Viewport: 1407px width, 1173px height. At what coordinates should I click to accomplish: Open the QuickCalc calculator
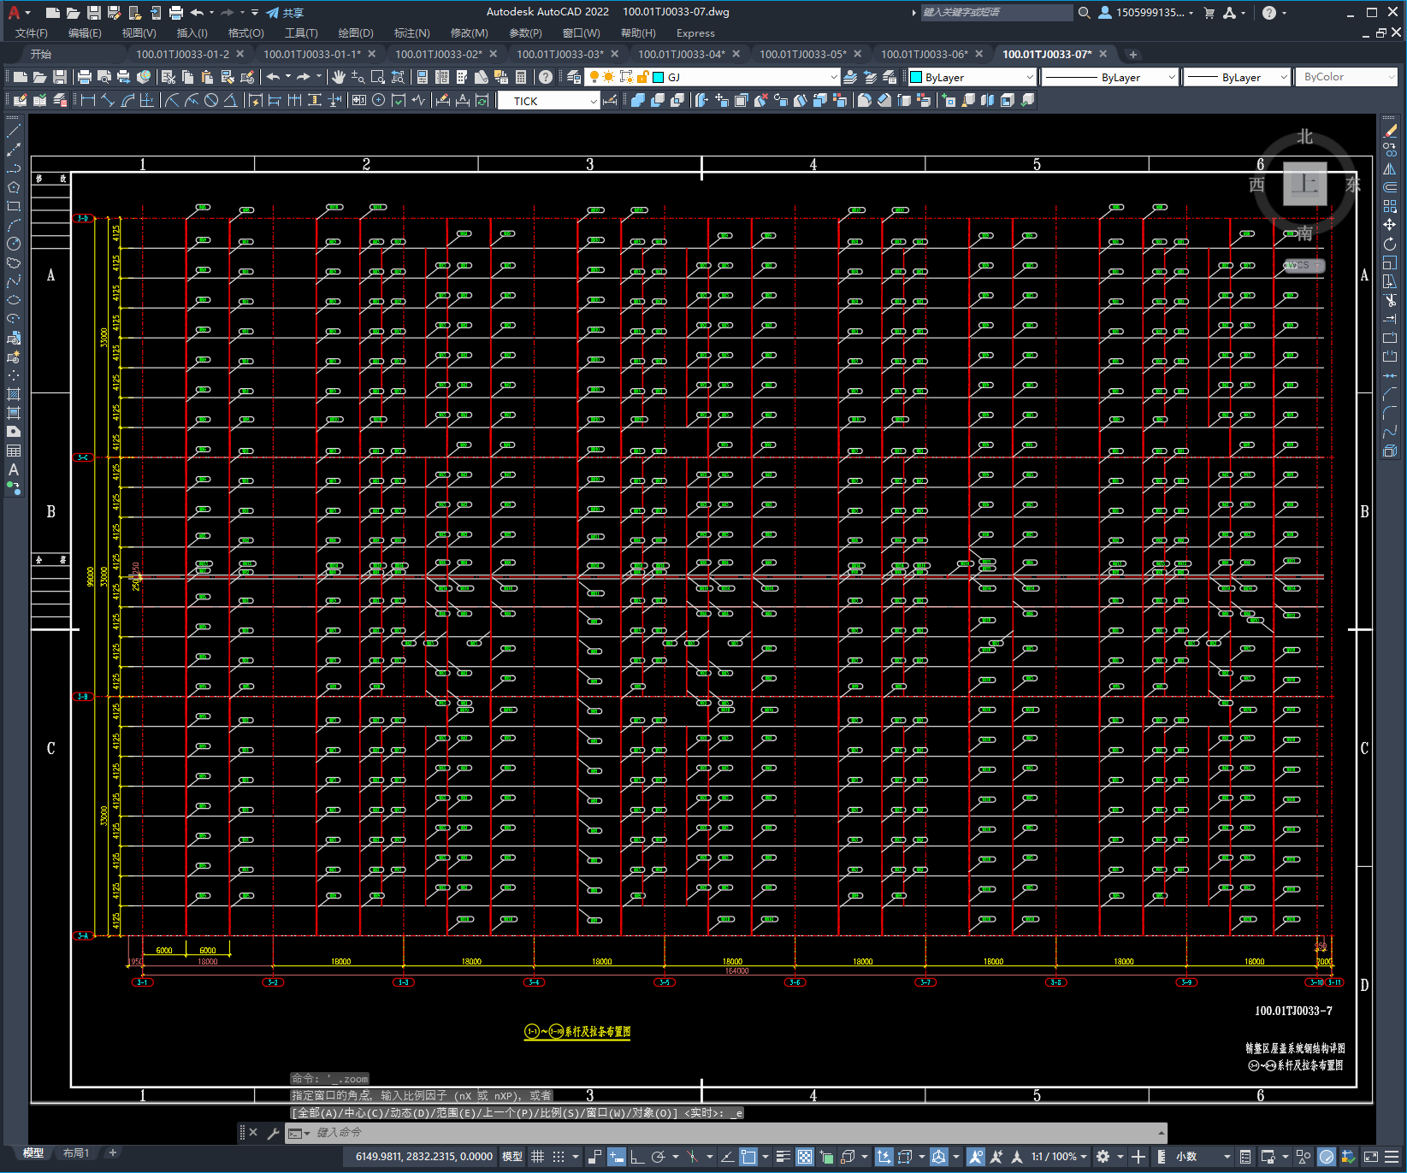(x=521, y=77)
